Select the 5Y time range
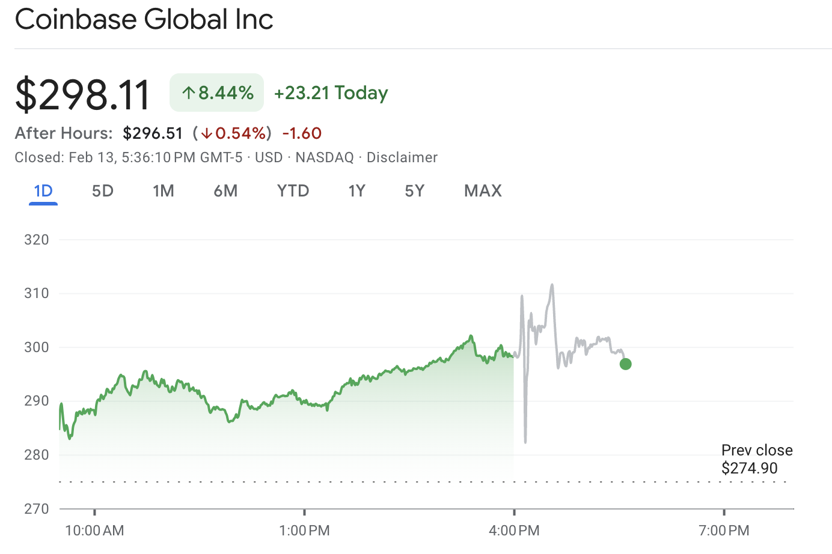This screenshot has height=554, width=832. (x=415, y=190)
